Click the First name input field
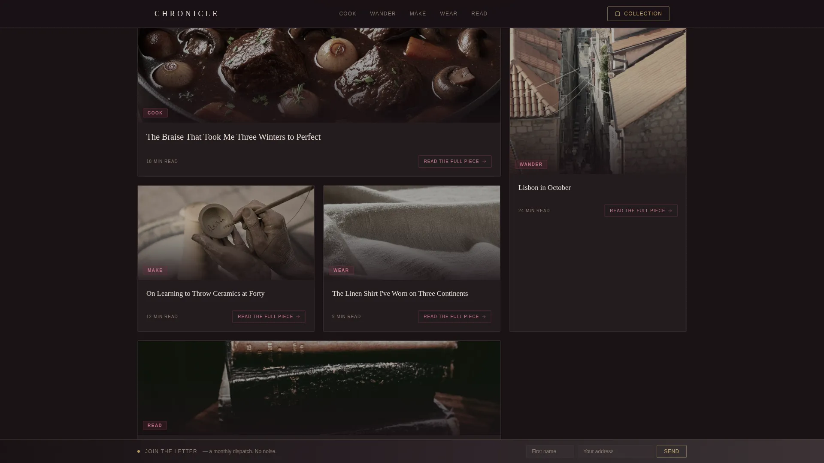The height and width of the screenshot is (463, 824). [550, 451]
